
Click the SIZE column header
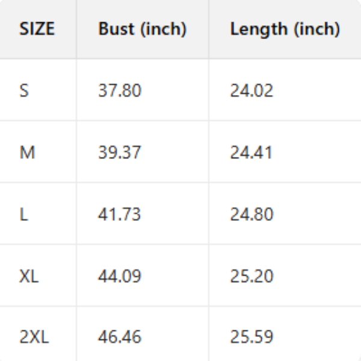point(37,29)
